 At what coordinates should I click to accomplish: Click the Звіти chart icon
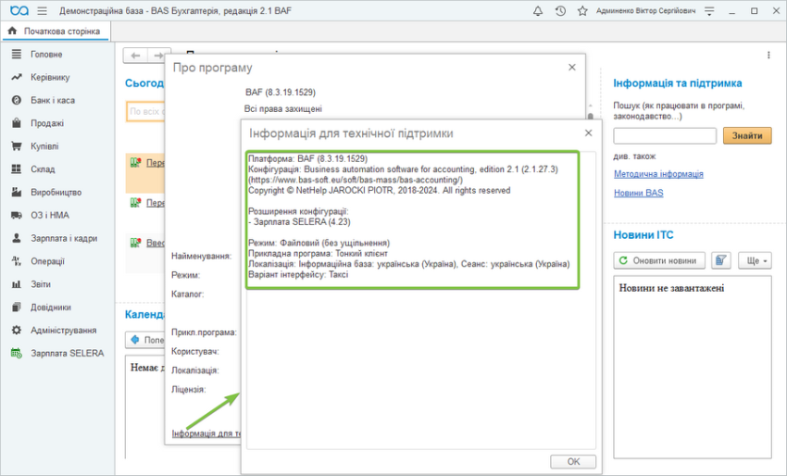click(x=17, y=284)
